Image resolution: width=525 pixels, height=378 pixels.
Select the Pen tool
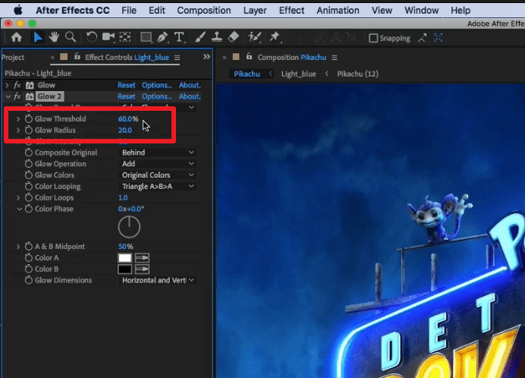(162, 37)
